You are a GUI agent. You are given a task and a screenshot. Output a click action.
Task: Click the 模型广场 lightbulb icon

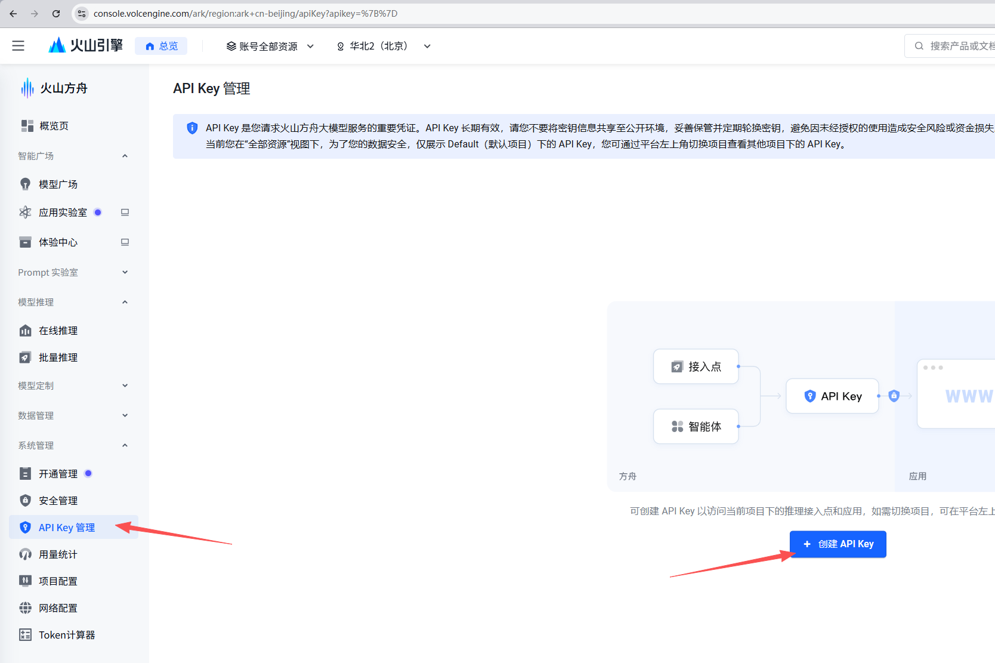point(25,184)
